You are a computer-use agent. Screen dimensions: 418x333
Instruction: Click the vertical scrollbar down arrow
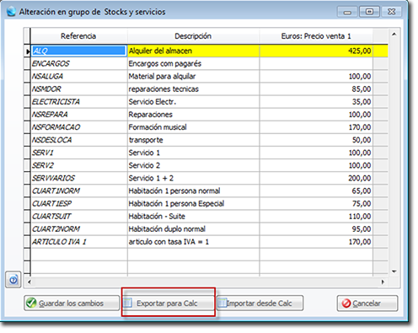(x=394, y=271)
